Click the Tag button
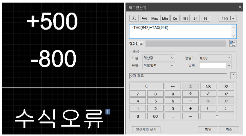Image resolution: width=246 pixels, height=136 pixels. click(x=224, y=18)
